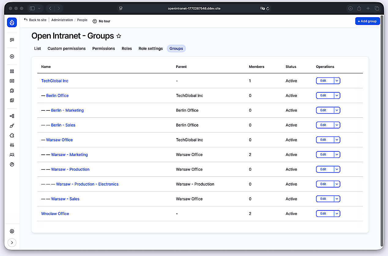Click the Safari address bar URL
The width and height of the screenshot is (388, 256).
pyautogui.click(x=194, y=8)
